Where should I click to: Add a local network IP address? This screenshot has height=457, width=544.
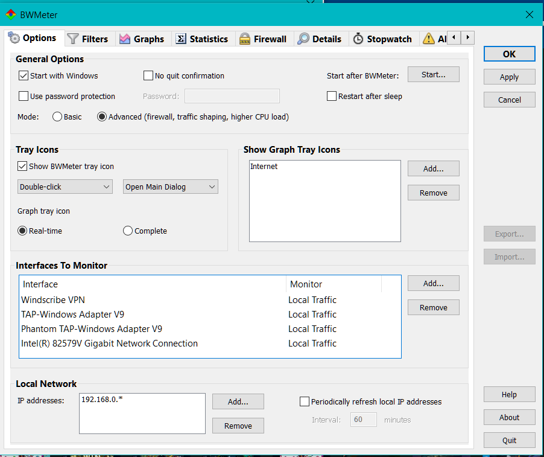[238, 402]
